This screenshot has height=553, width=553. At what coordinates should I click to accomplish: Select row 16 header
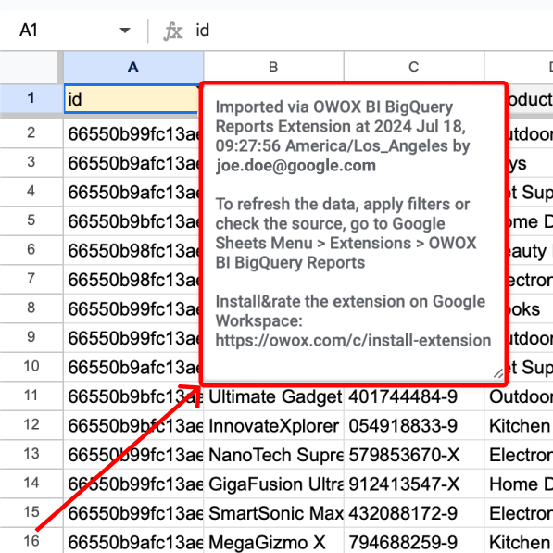[x=31, y=541]
